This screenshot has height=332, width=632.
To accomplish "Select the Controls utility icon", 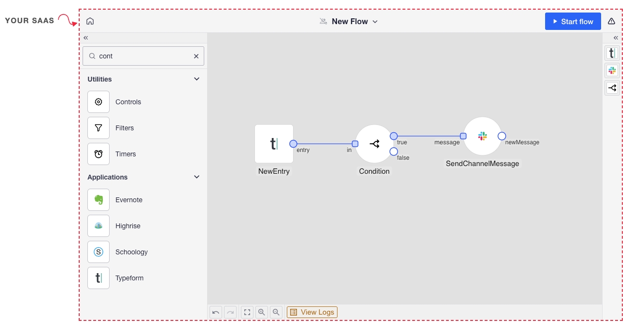I will click(98, 102).
